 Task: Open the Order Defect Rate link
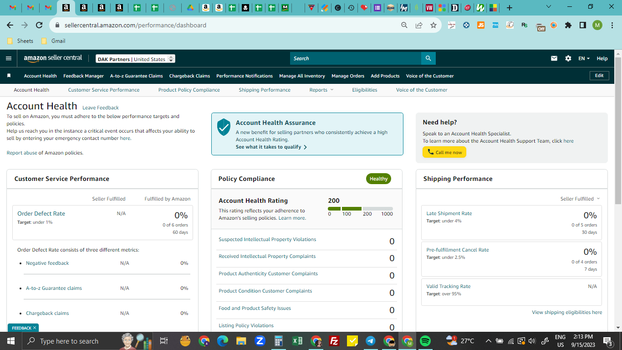41,213
